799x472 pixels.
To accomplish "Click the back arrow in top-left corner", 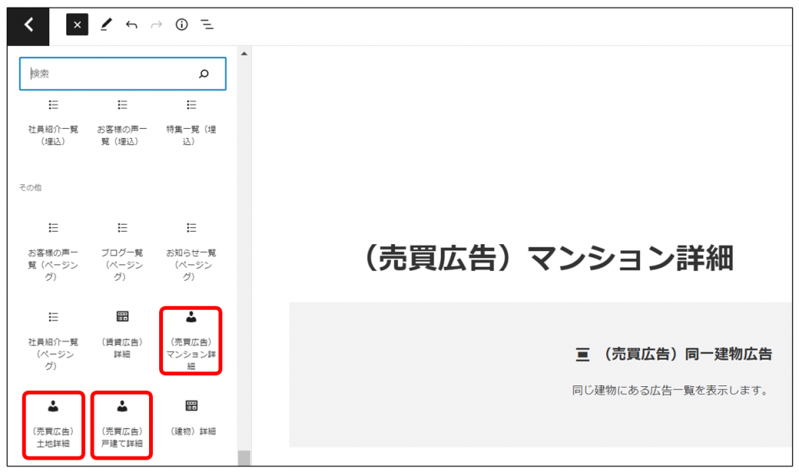I will click(x=29, y=25).
